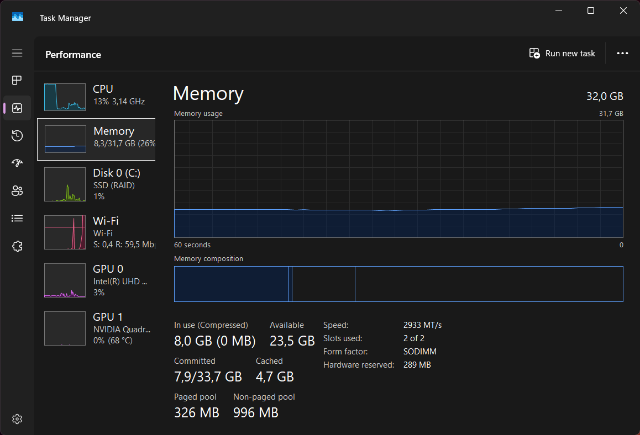Click the CPU usage mini graph thumbnail
640x435 pixels.
click(x=65, y=97)
